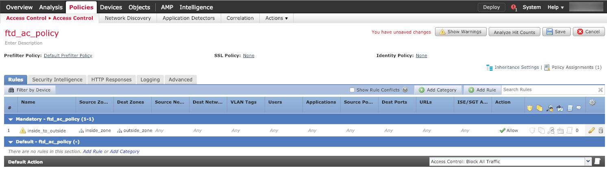This screenshot has width=607, height=170.
Task: Open Default Action logging scroll icon
Action: click(597, 161)
